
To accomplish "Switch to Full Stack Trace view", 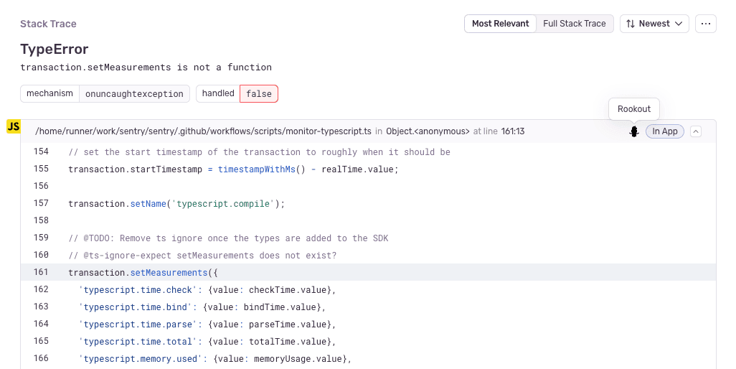I will click(574, 24).
